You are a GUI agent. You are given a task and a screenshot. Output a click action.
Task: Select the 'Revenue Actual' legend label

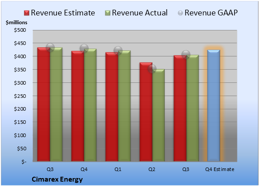click(x=140, y=13)
